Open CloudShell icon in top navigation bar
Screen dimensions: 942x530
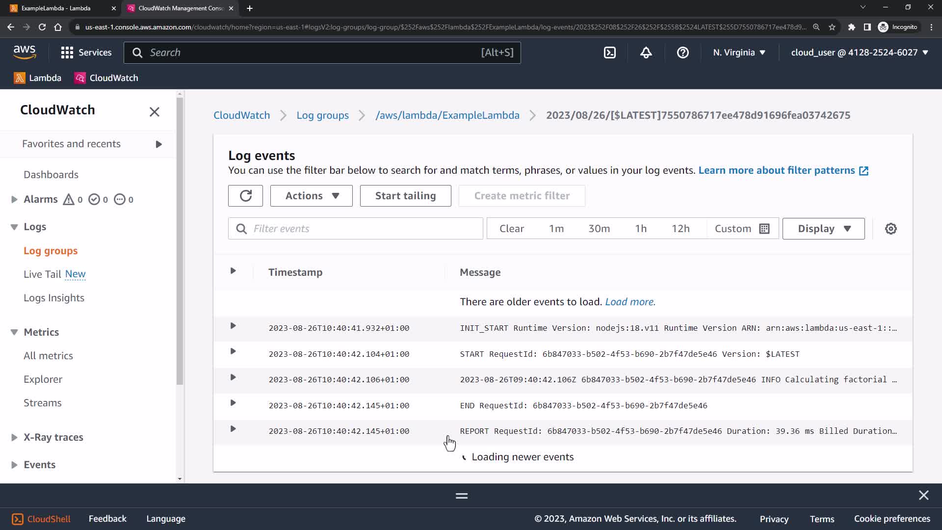(x=609, y=53)
